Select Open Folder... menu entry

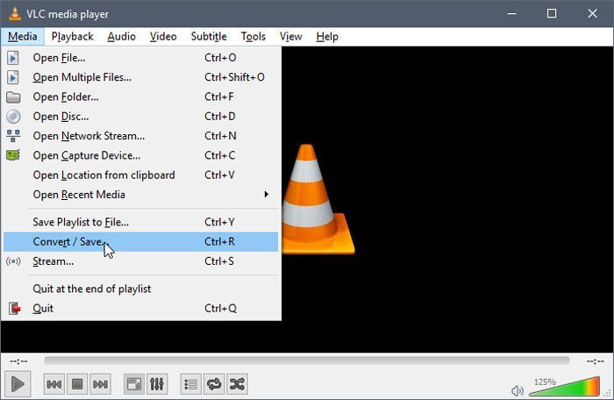140,96
